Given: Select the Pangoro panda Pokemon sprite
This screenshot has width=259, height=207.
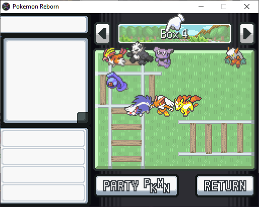Looking at the screenshot, I should point(140,54).
